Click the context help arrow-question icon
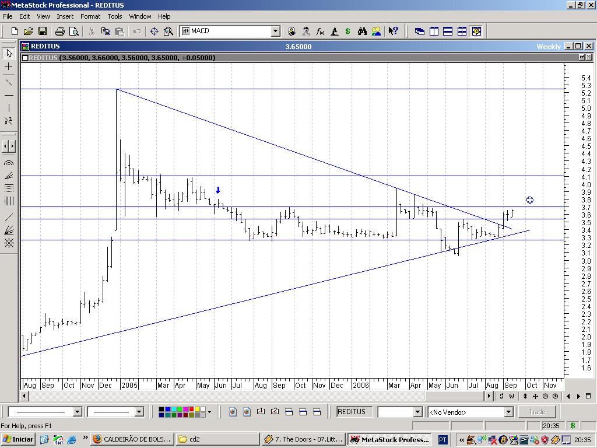 (394, 32)
